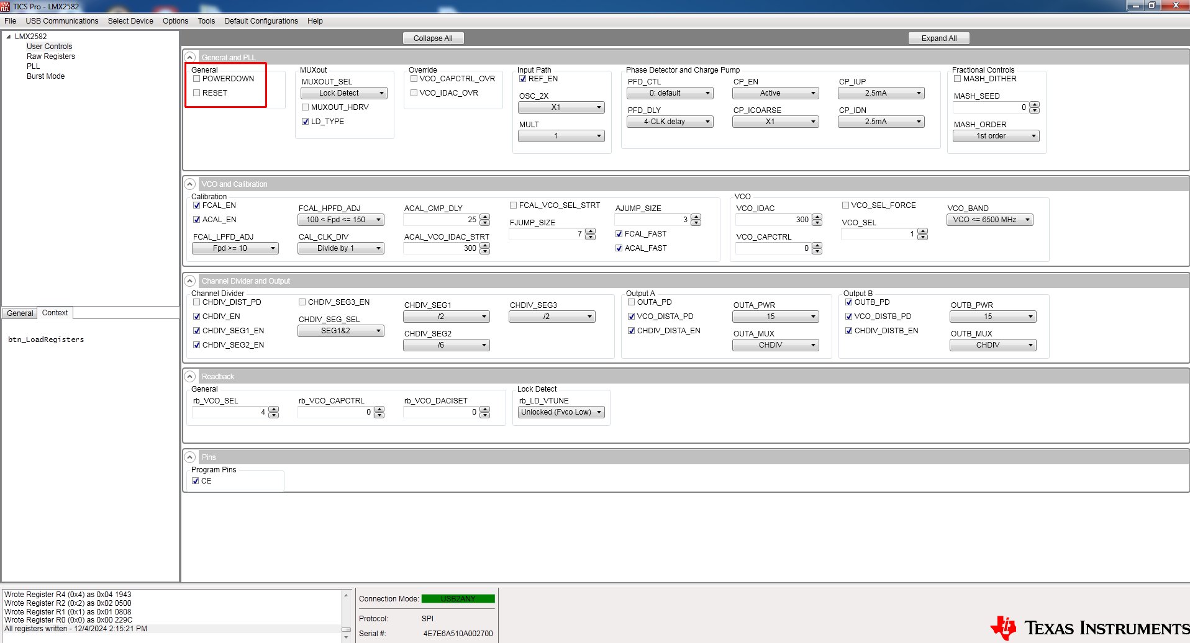1190x643 pixels.
Task: Select Burst Mode in tree
Action: coord(45,76)
